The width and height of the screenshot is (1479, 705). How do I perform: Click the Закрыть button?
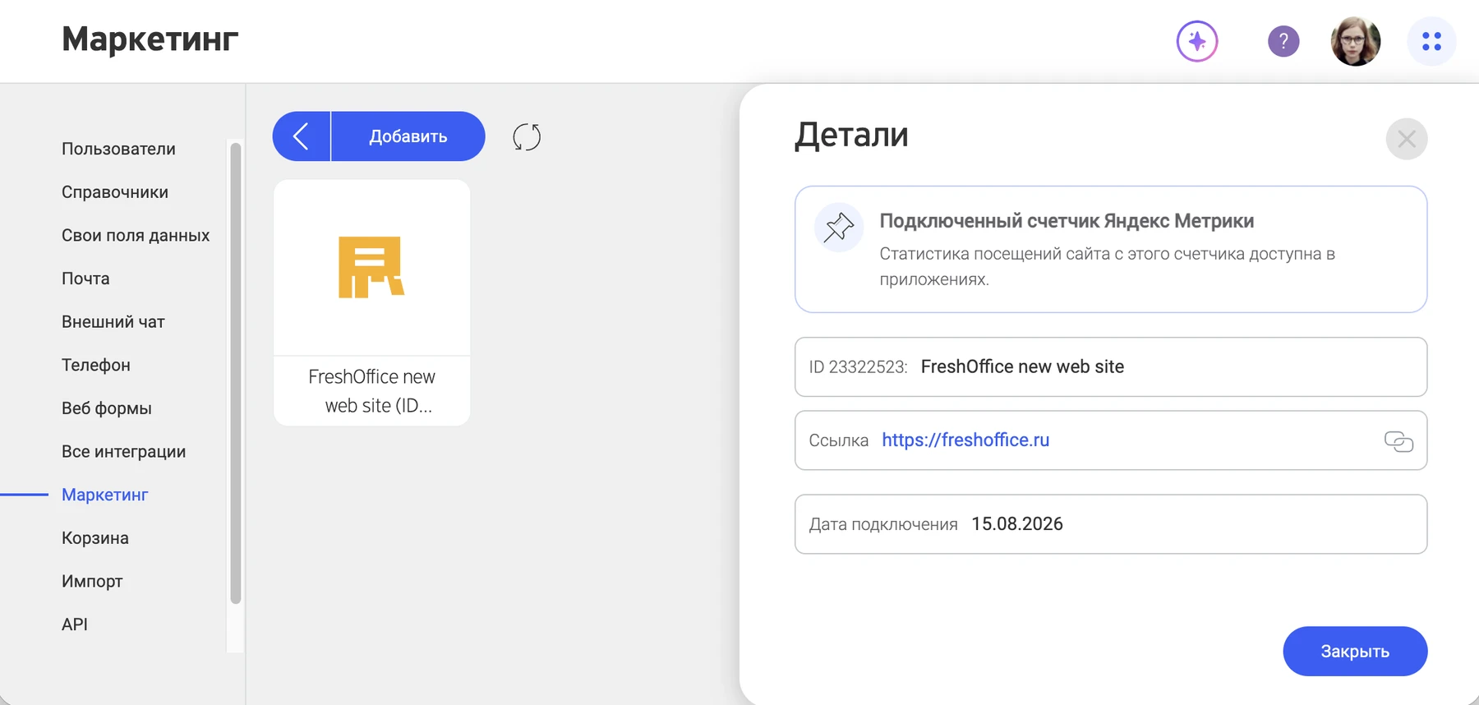pos(1355,652)
